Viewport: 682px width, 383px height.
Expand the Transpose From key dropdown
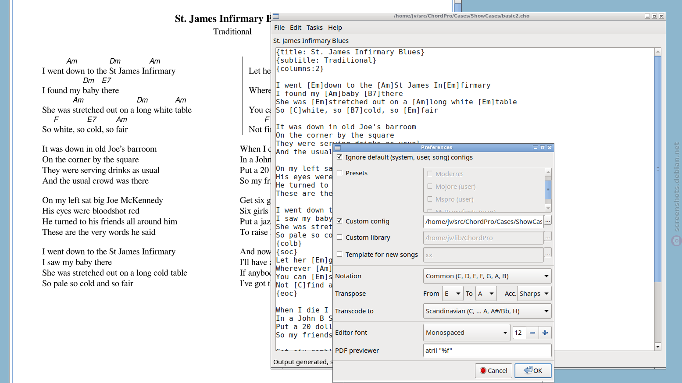click(453, 294)
